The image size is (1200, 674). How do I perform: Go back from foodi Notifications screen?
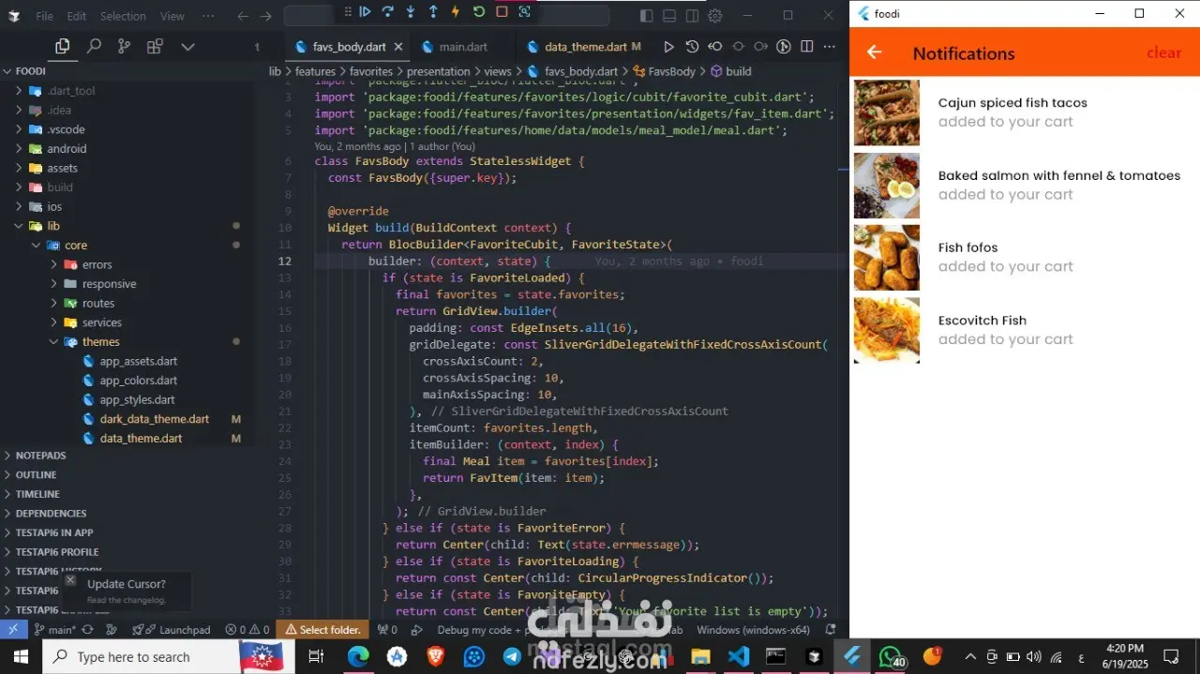[x=875, y=52]
